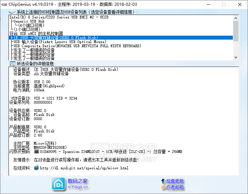Click the 100mA power consumption value
Screen dimensions: 248x194
point(39,90)
